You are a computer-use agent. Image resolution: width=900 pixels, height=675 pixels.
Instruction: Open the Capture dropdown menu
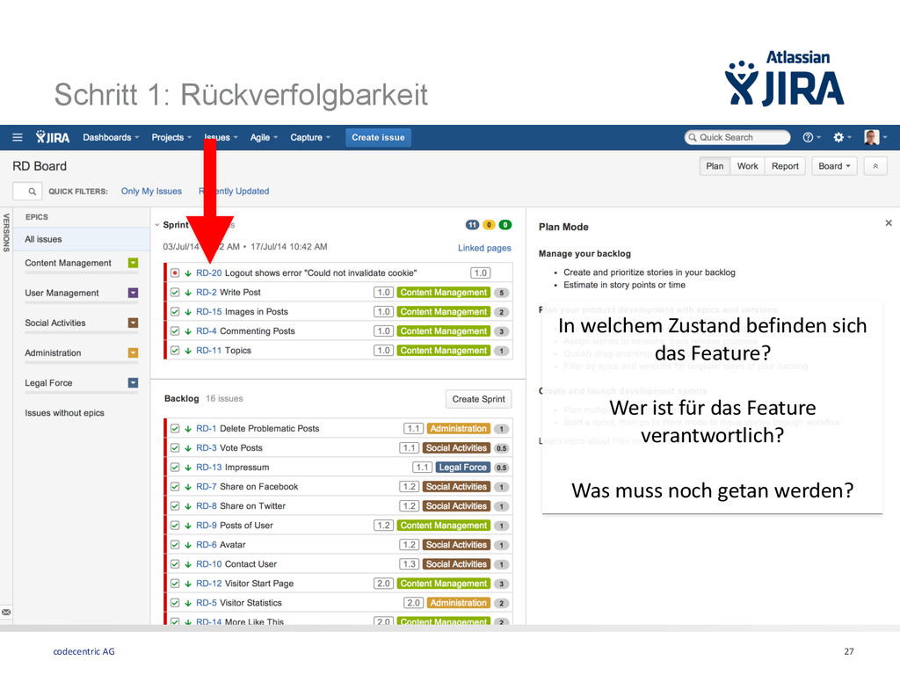click(310, 138)
